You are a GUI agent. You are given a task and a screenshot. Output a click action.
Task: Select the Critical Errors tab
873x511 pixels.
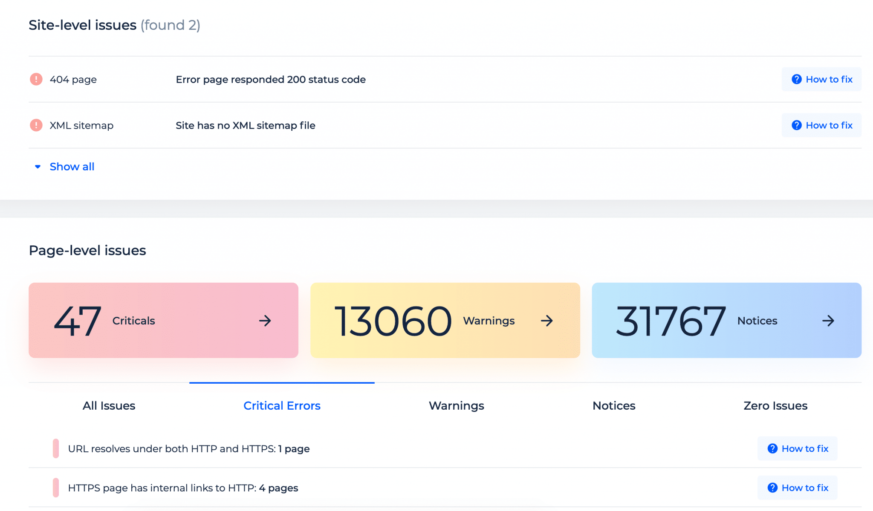coord(282,406)
